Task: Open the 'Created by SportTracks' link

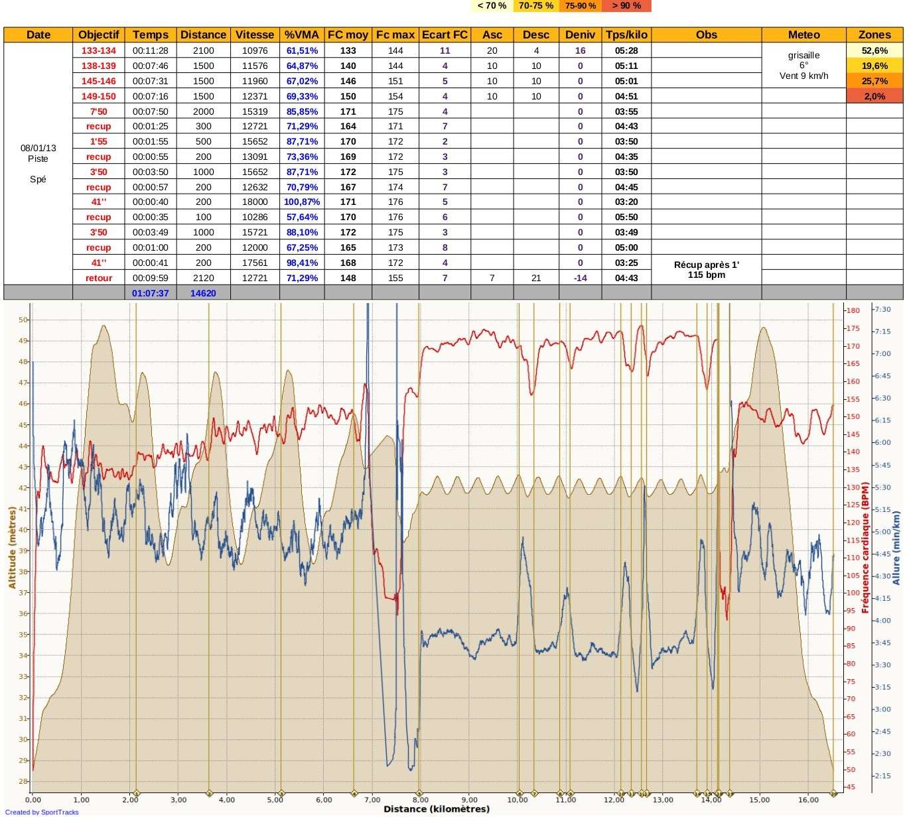Action: [42, 812]
